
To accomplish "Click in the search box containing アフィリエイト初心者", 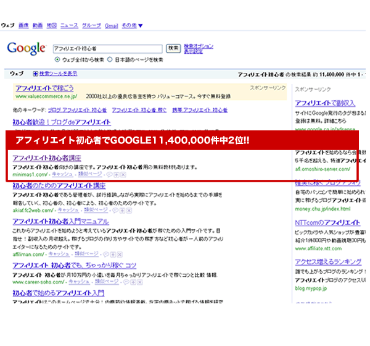I will coord(107,49).
